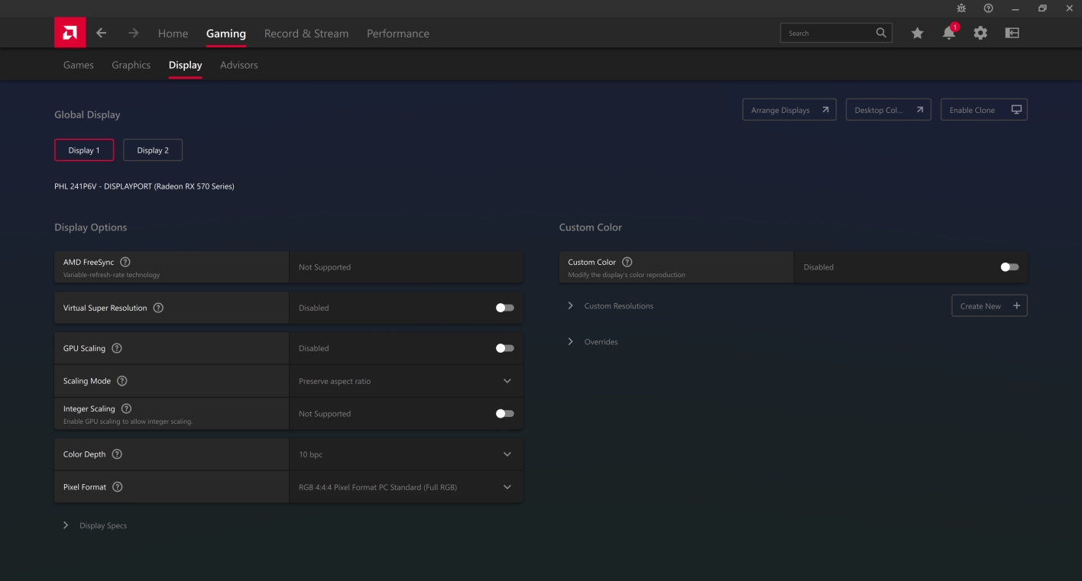The width and height of the screenshot is (1082, 581).
Task: Select the Display sub-tab
Action: coord(186,65)
